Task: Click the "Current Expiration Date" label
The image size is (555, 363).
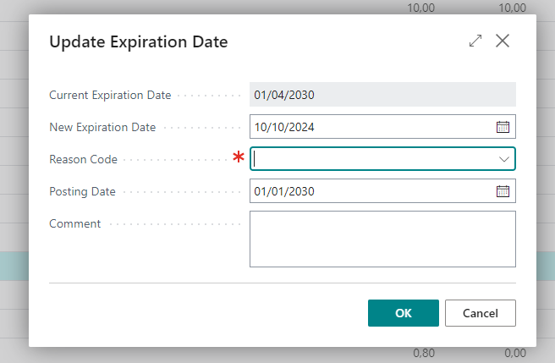Action: coord(110,95)
